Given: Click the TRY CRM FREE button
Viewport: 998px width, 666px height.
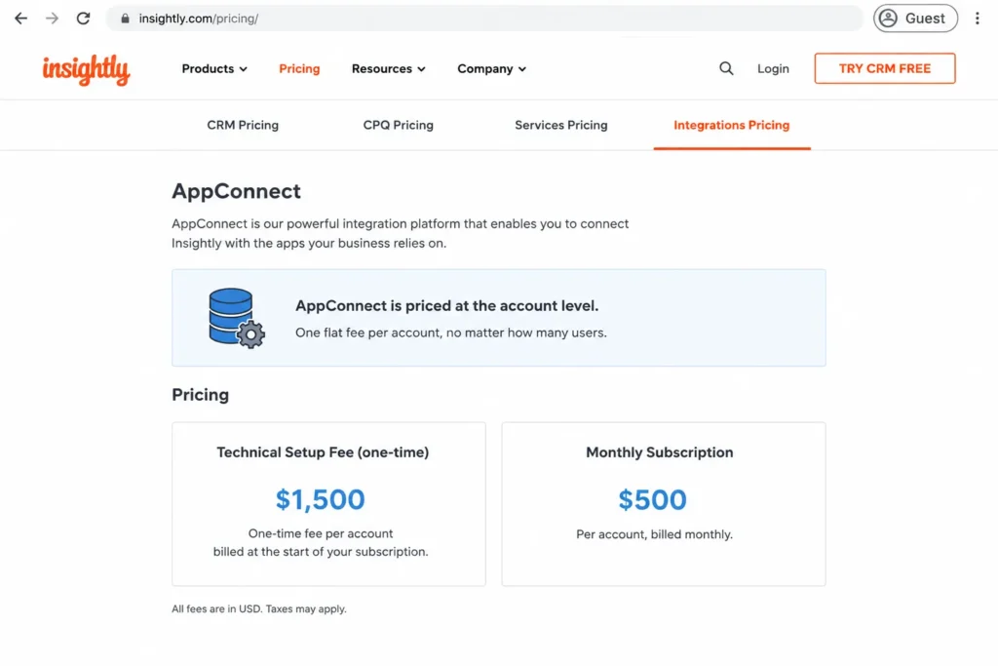Looking at the screenshot, I should 885,68.
